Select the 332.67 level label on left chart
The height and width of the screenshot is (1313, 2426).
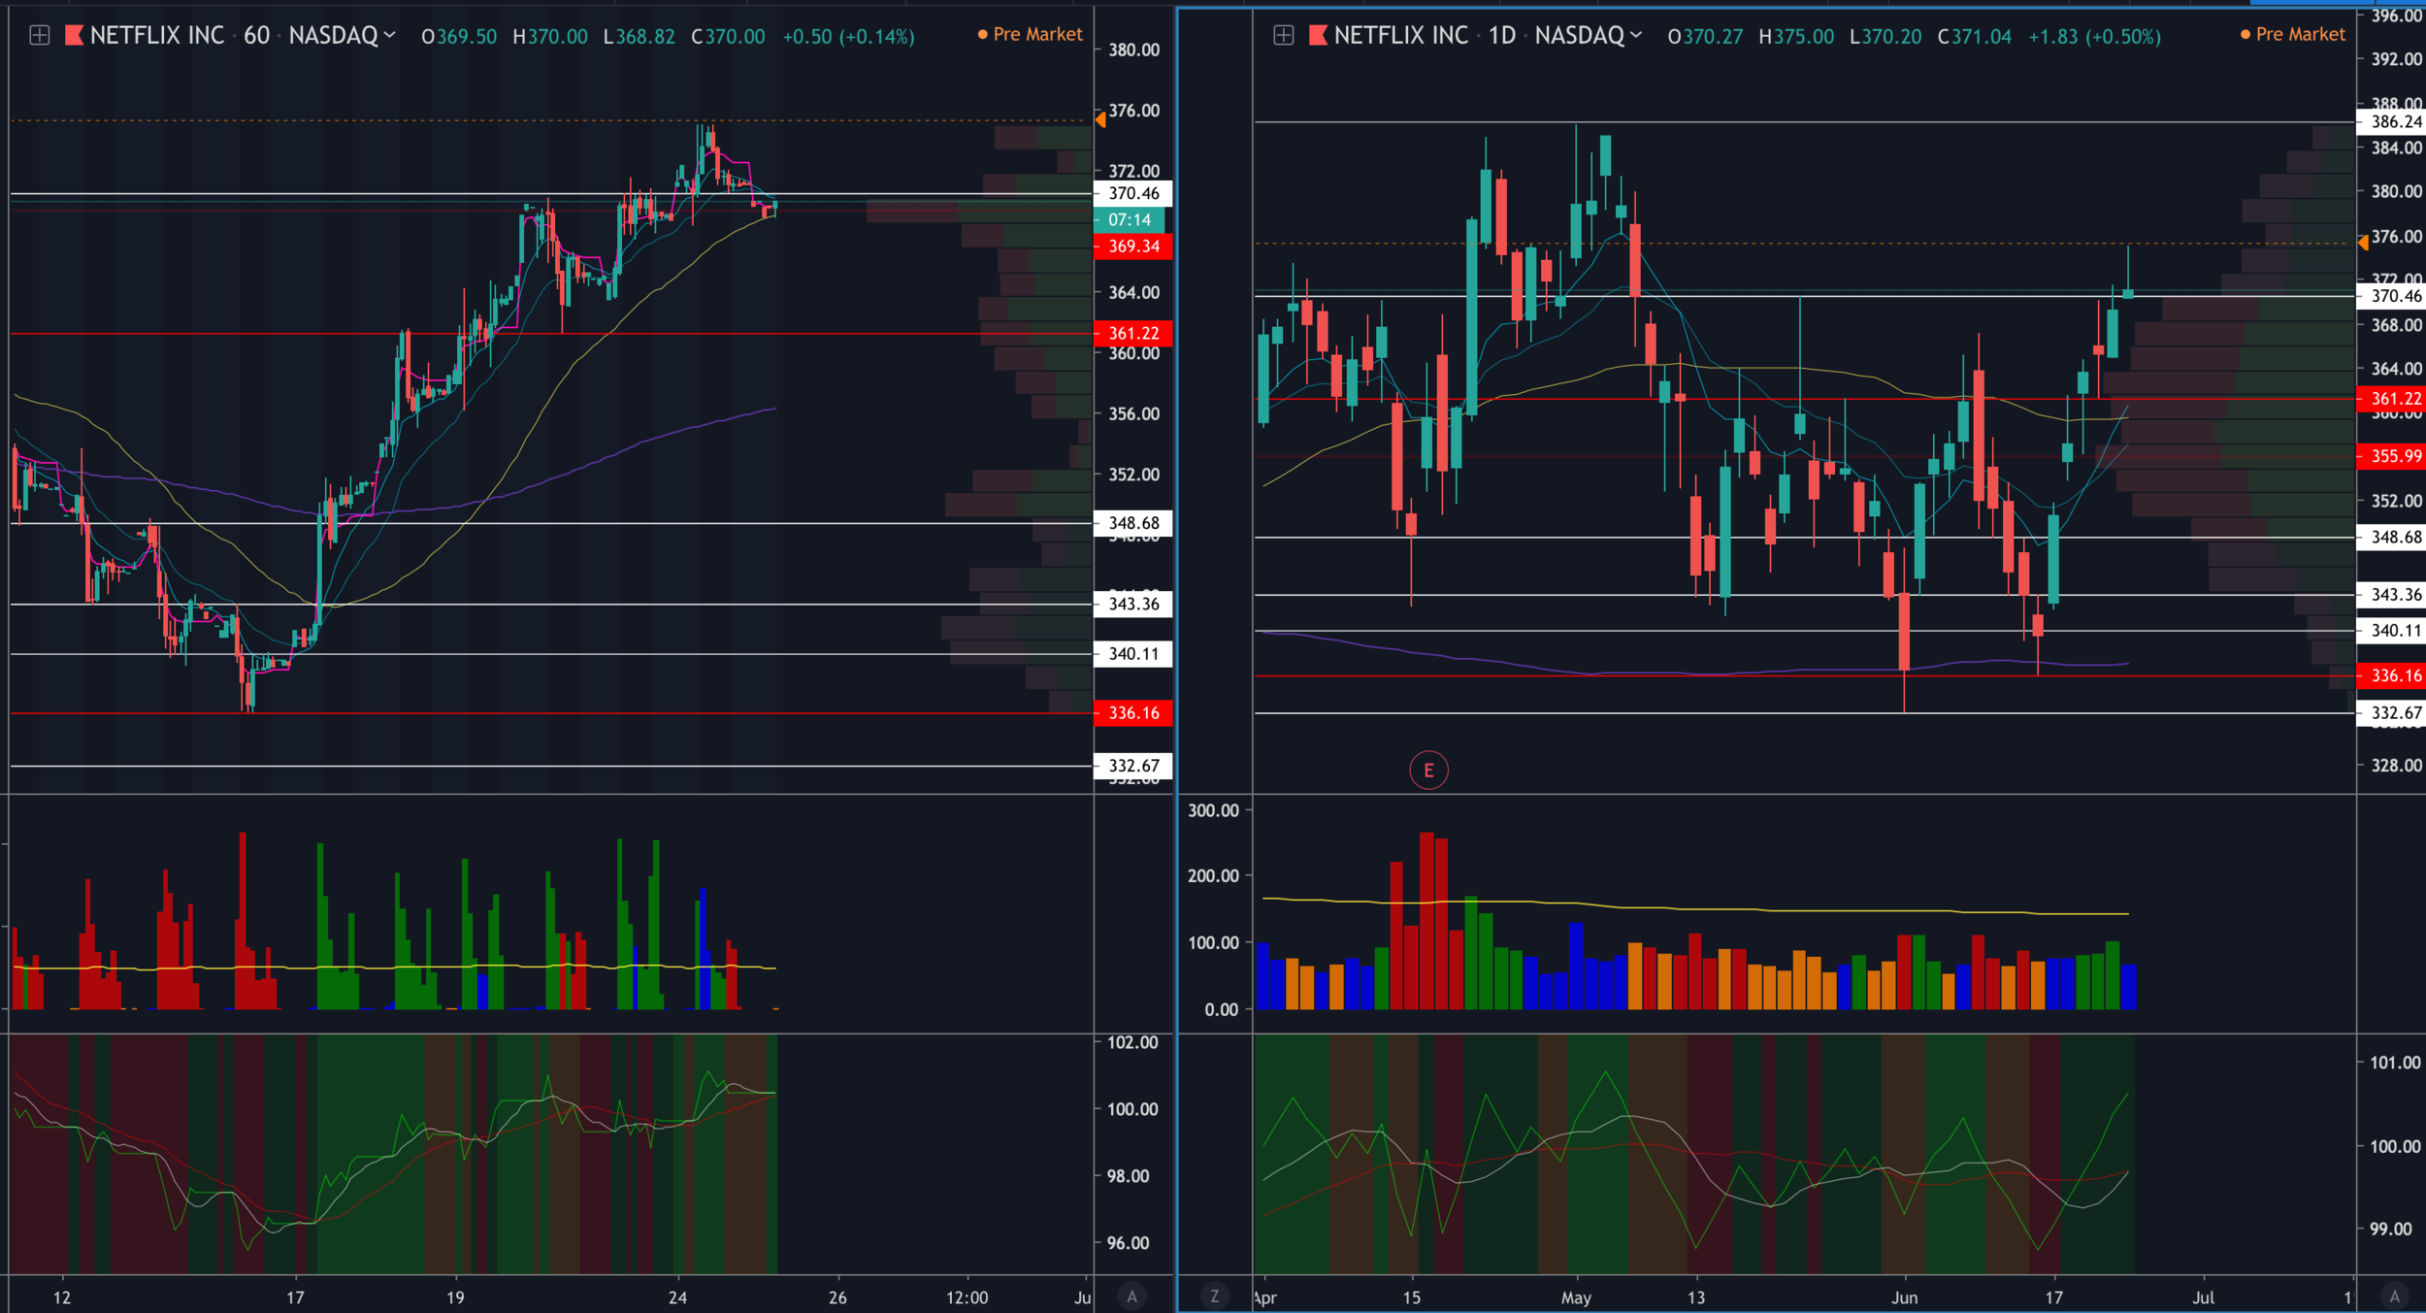click(1133, 766)
